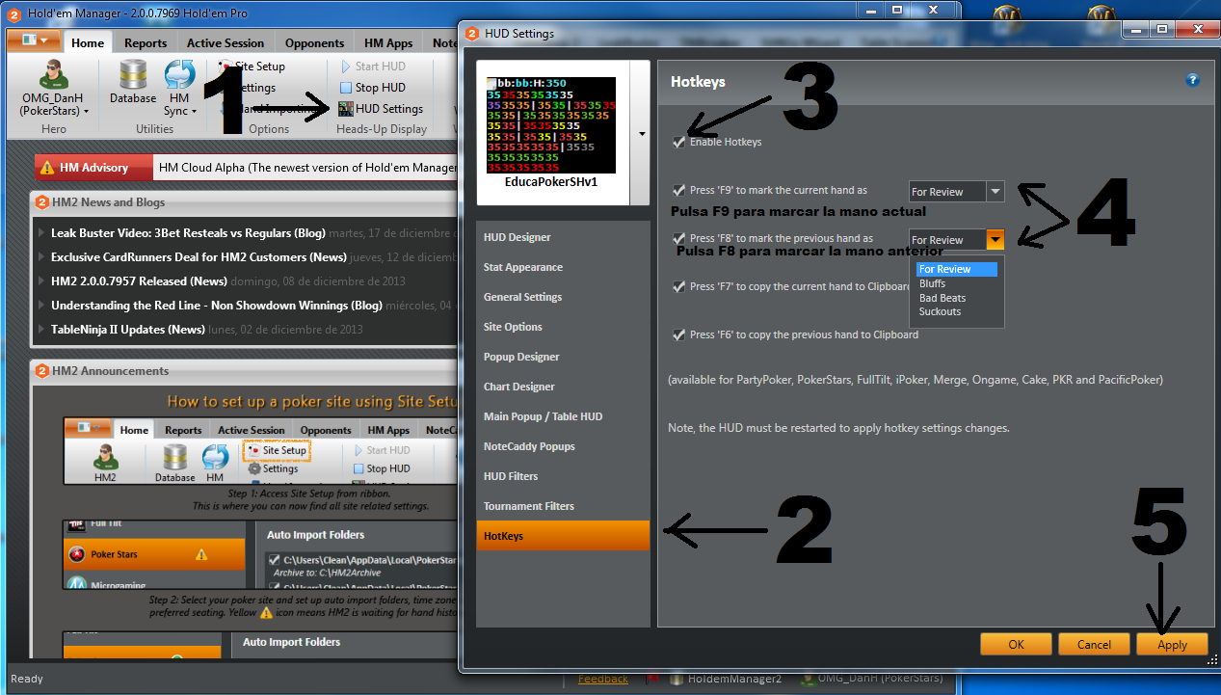Open the HM Sync dropdown arrow

[x=194, y=112]
